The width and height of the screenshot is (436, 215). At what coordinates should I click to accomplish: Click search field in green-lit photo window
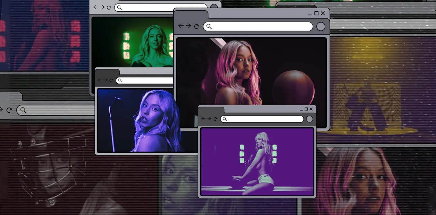161,7
